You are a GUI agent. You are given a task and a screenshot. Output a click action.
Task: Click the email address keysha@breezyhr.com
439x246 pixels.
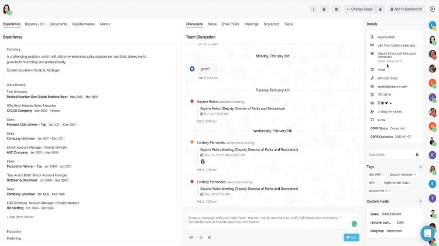(392, 87)
